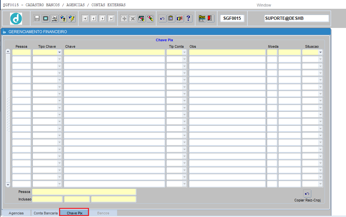Open help with the question mark icon

[189, 18]
